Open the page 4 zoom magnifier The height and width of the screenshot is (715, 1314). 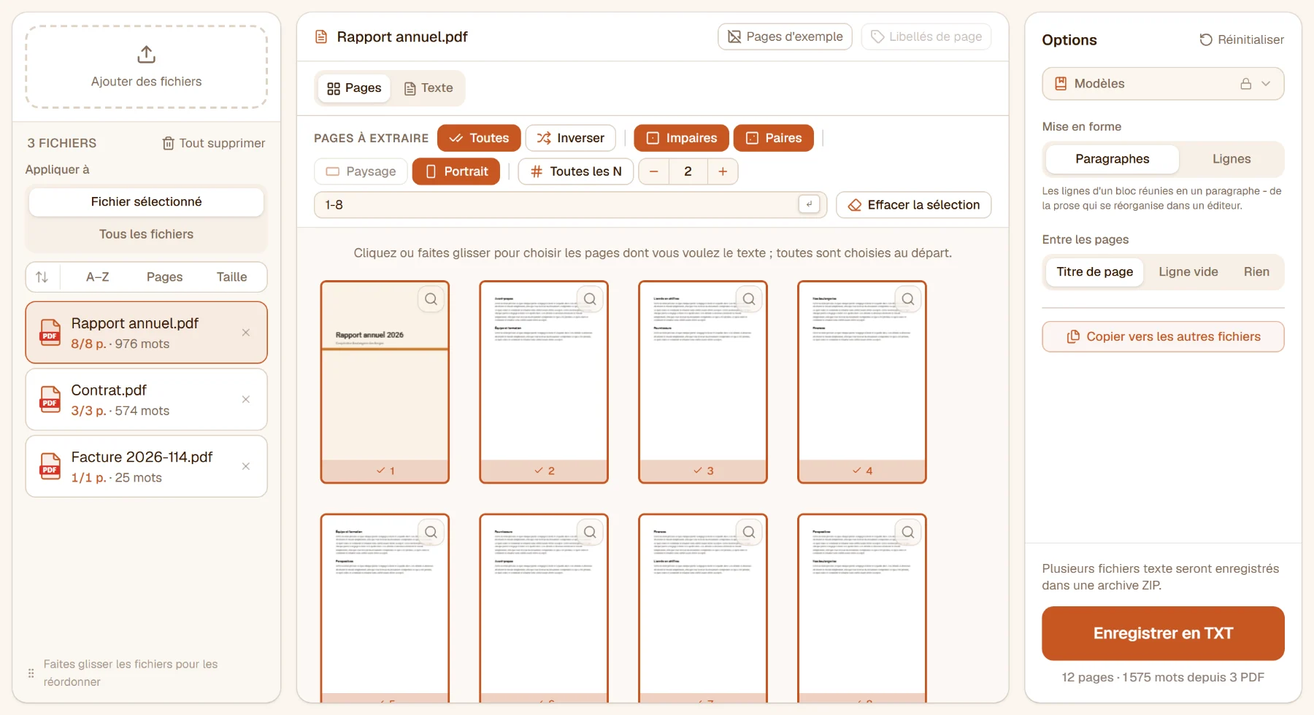(908, 299)
